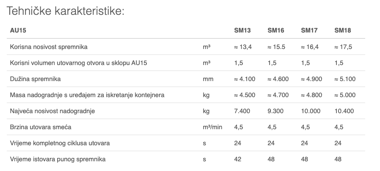Select the AU15 table header
Screen dimensions: 380x171
click(x=17, y=30)
